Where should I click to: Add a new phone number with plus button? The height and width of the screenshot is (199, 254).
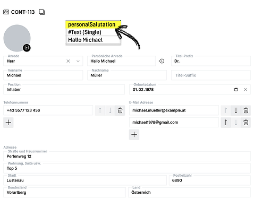tap(9, 123)
